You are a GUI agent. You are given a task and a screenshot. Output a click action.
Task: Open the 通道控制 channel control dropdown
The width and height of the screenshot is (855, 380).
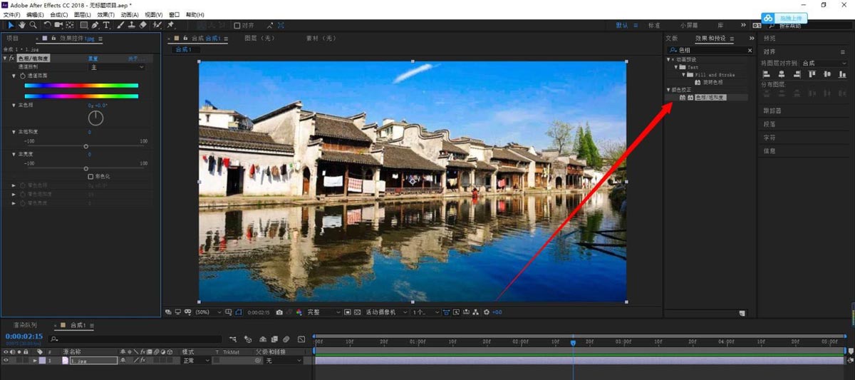point(116,67)
